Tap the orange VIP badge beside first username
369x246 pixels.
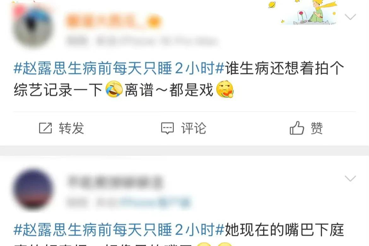click(154, 22)
